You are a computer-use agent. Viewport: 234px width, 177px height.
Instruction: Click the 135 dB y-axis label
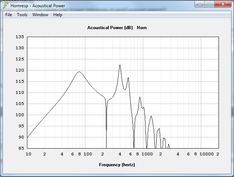(x=20, y=37)
